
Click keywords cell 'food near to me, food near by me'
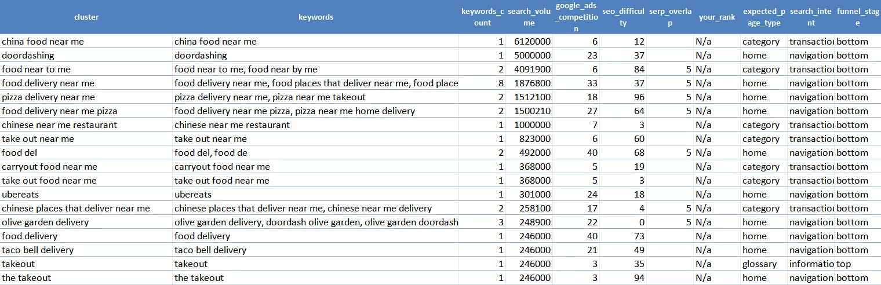316,69
